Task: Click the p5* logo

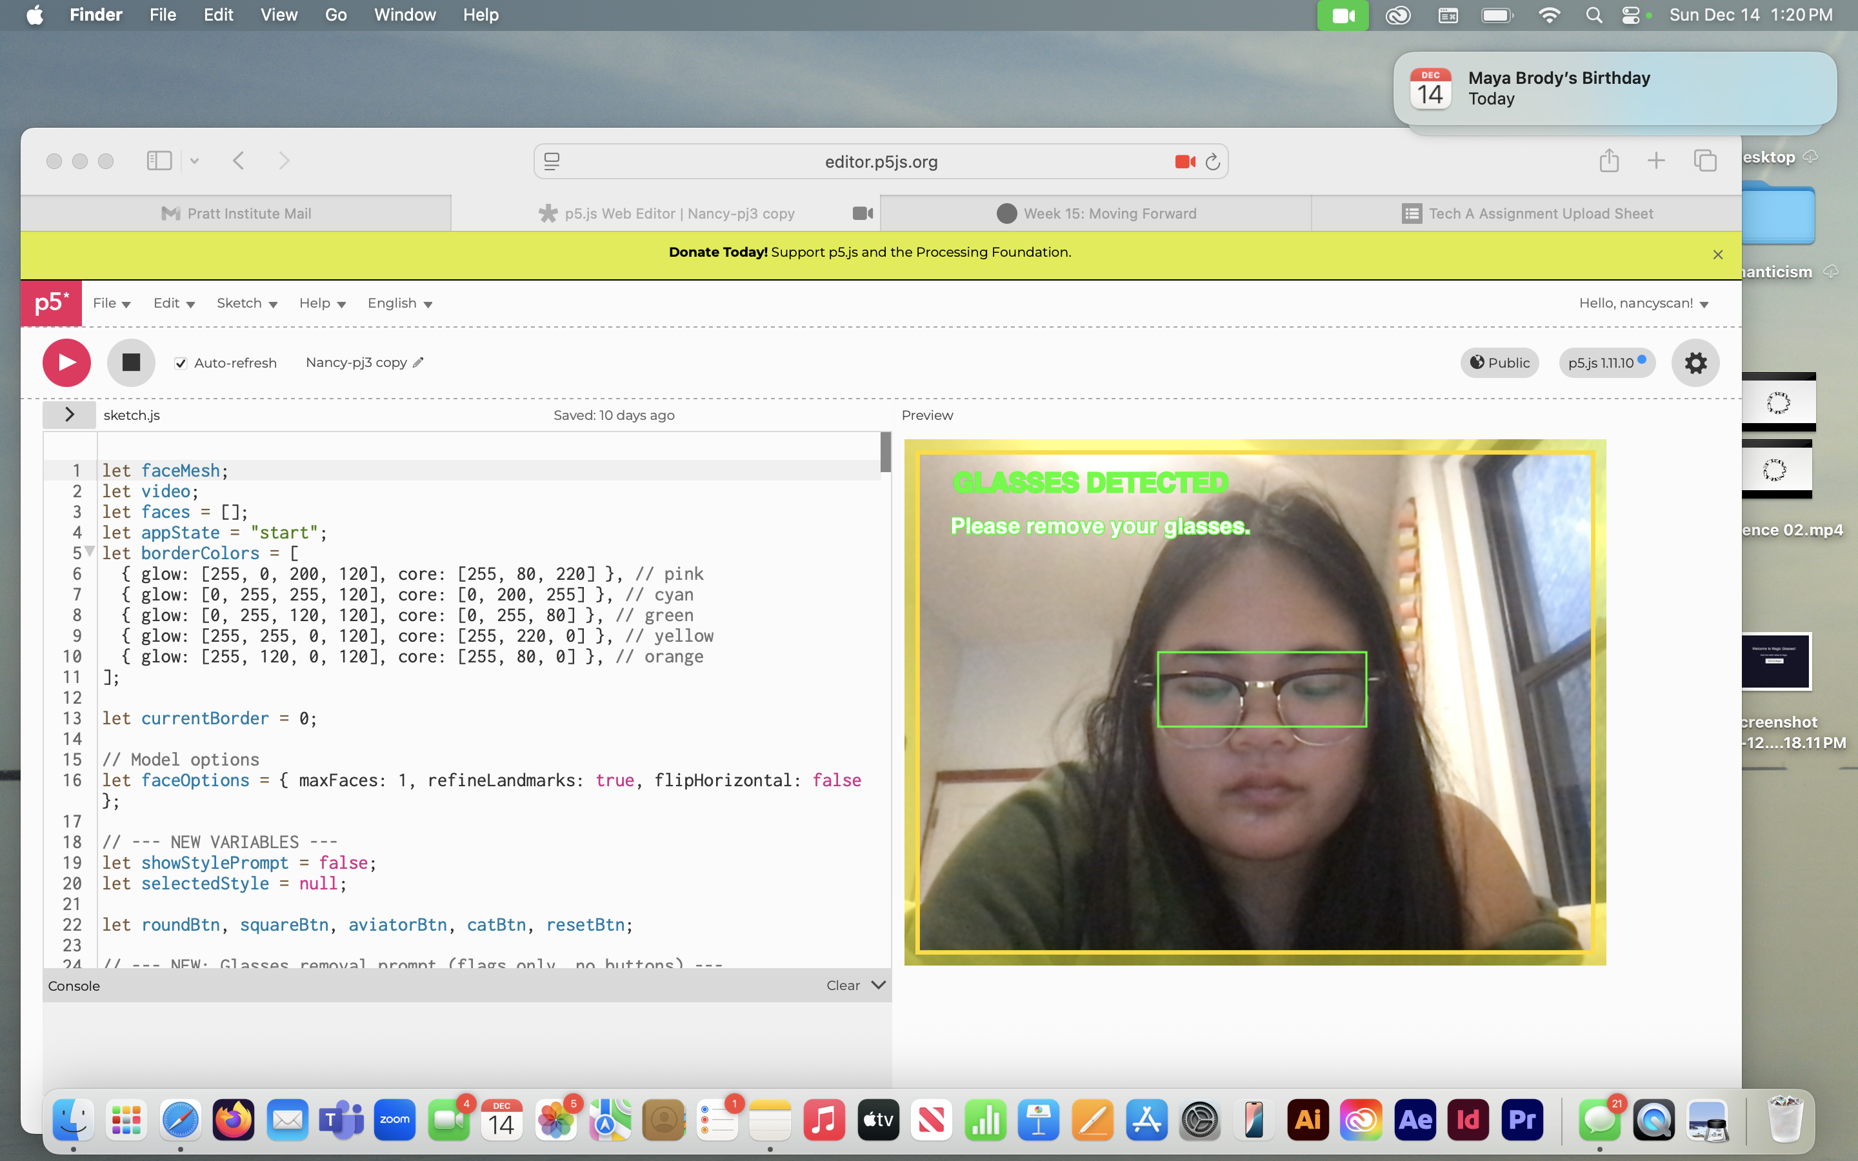Action: pos(51,303)
